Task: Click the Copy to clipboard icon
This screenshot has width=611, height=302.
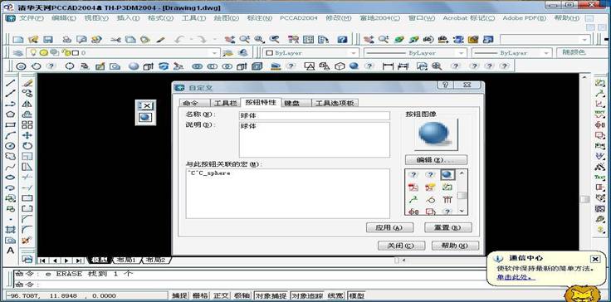Action: click(x=130, y=39)
